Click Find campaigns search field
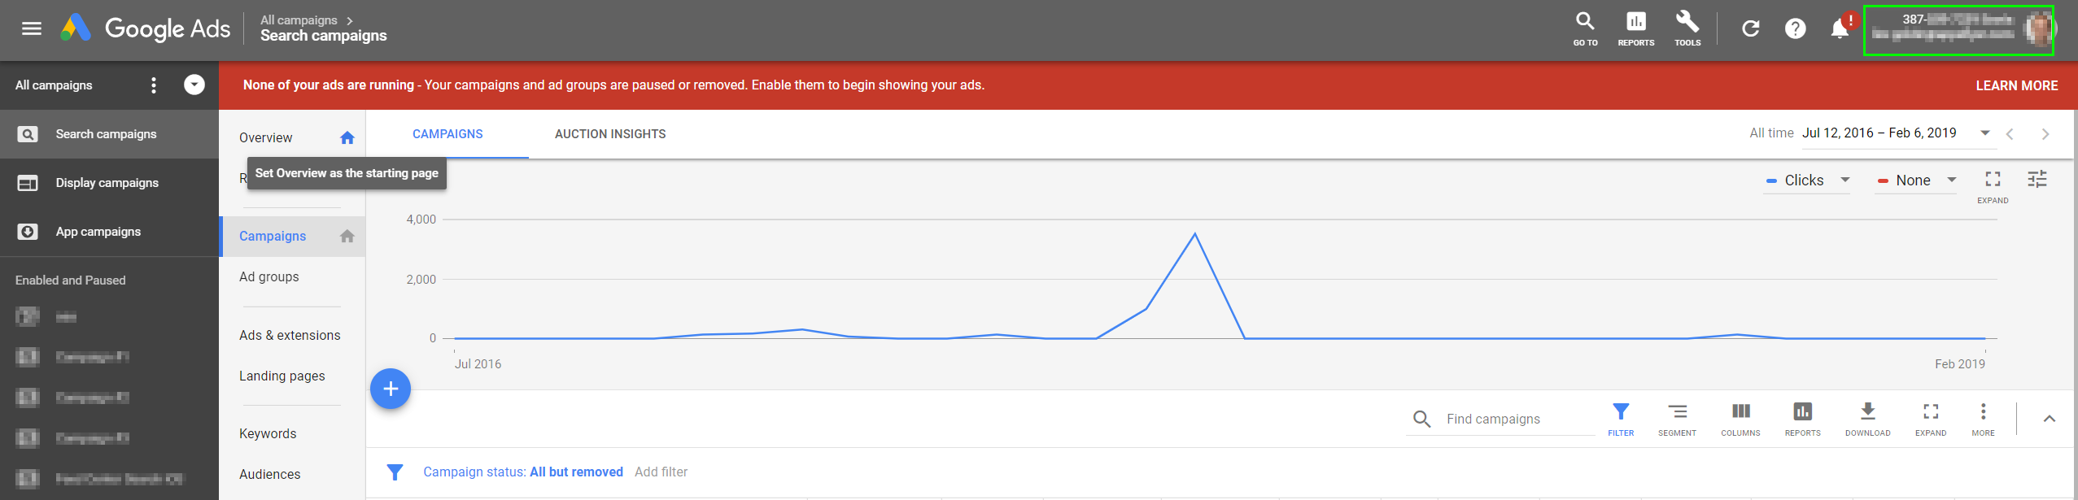The height and width of the screenshot is (500, 2078). 1518,420
